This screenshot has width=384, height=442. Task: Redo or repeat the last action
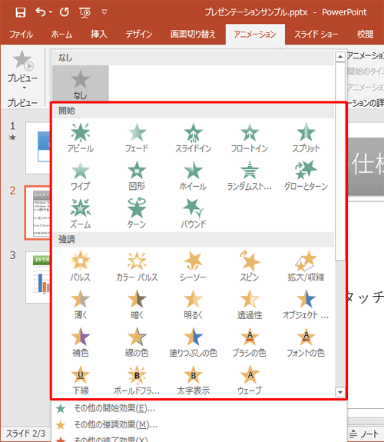point(65,12)
